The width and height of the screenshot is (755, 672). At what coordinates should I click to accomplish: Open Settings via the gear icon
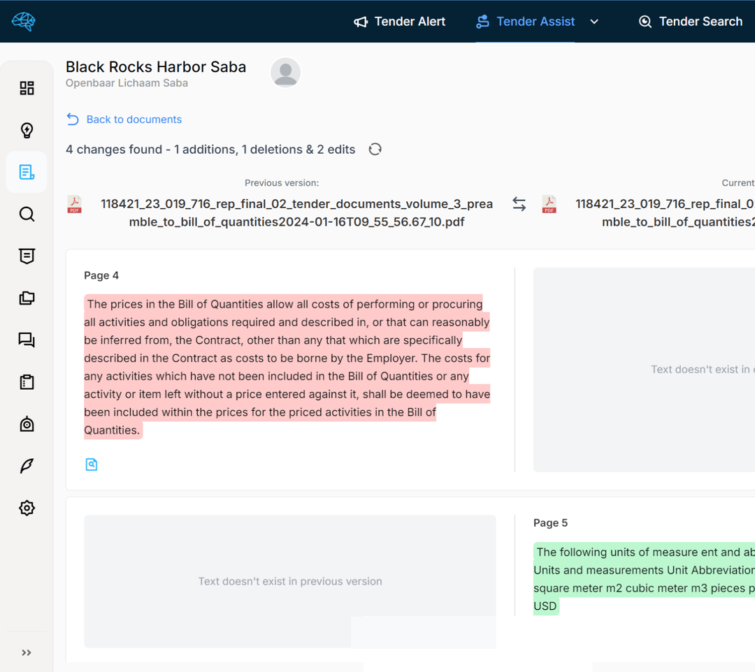(27, 507)
